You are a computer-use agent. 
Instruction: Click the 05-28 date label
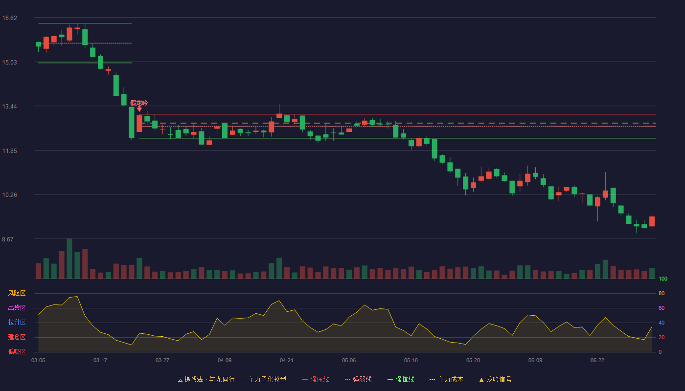coord(473,360)
